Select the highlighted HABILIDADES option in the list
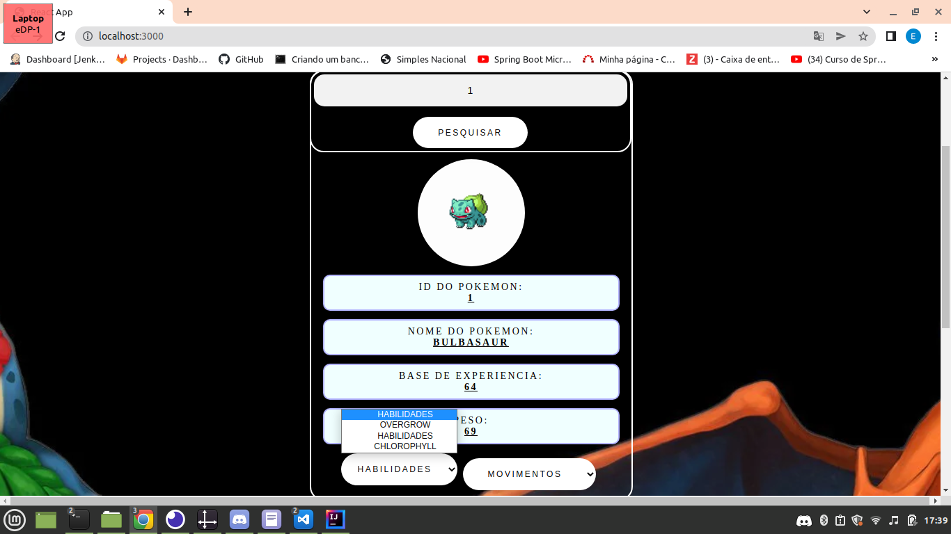951x534 pixels. (399, 414)
